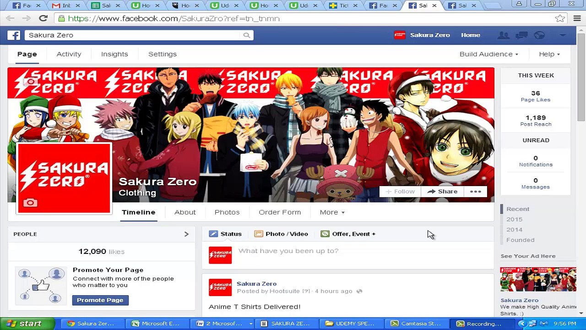This screenshot has height=330, width=586.
Task: Open the 4 hours ago timestamp link
Action: tap(334, 291)
